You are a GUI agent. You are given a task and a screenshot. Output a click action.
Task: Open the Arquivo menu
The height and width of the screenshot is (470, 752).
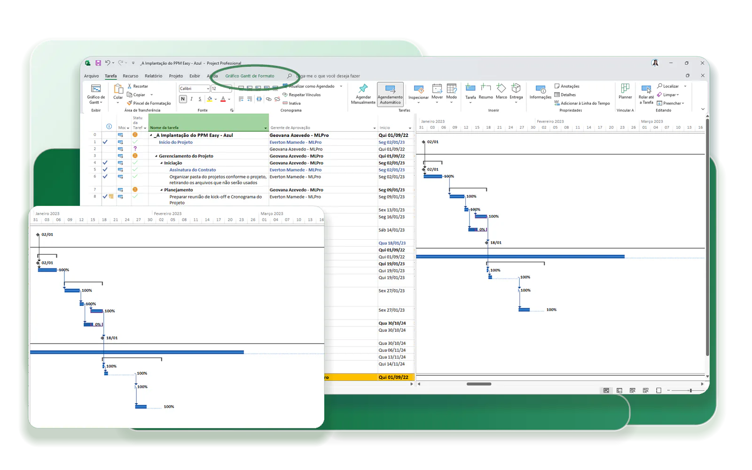(x=91, y=76)
